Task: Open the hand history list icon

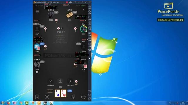Action: pyautogui.click(x=37, y=97)
